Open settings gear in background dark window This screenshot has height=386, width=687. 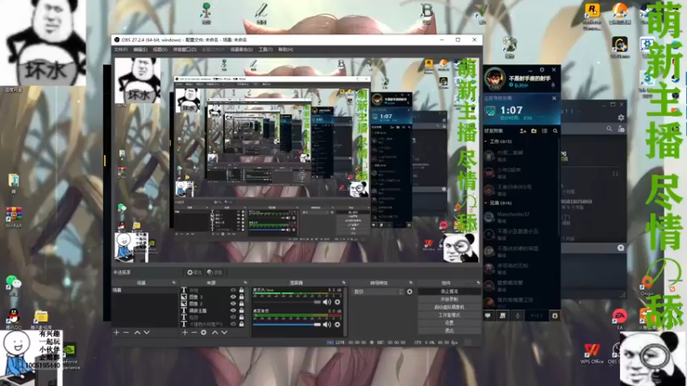[621, 118]
